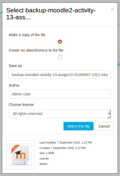
Task: Click the 'Create an alias/shortcut to the file' label
Action: point(36,50)
